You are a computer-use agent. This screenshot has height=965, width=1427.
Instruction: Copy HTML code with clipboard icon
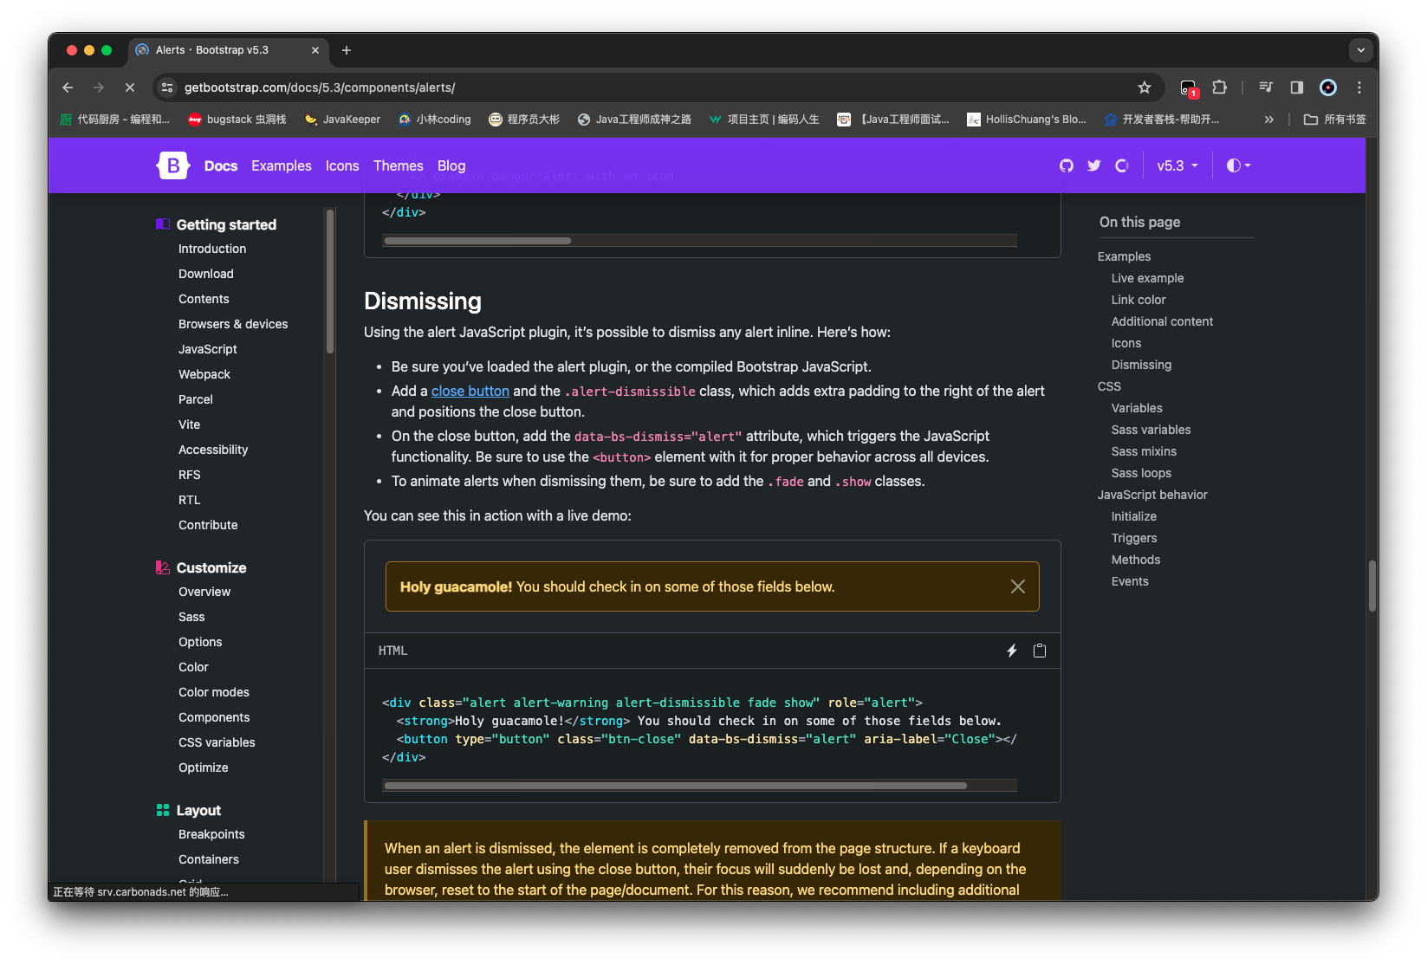pyautogui.click(x=1040, y=651)
